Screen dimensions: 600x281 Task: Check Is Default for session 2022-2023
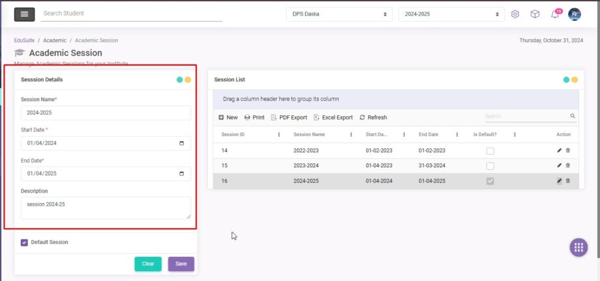coord(490,151)
